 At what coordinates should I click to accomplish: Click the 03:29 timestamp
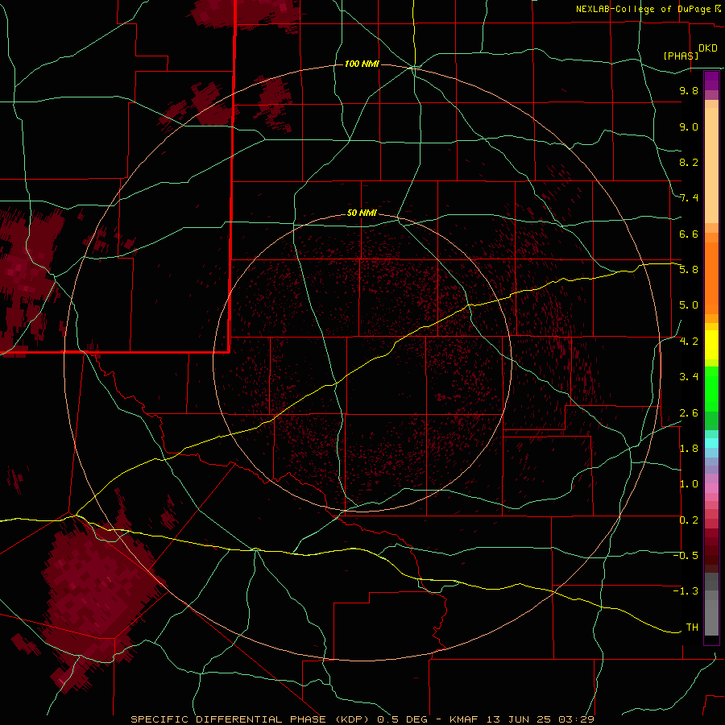(x=576, y=719)
